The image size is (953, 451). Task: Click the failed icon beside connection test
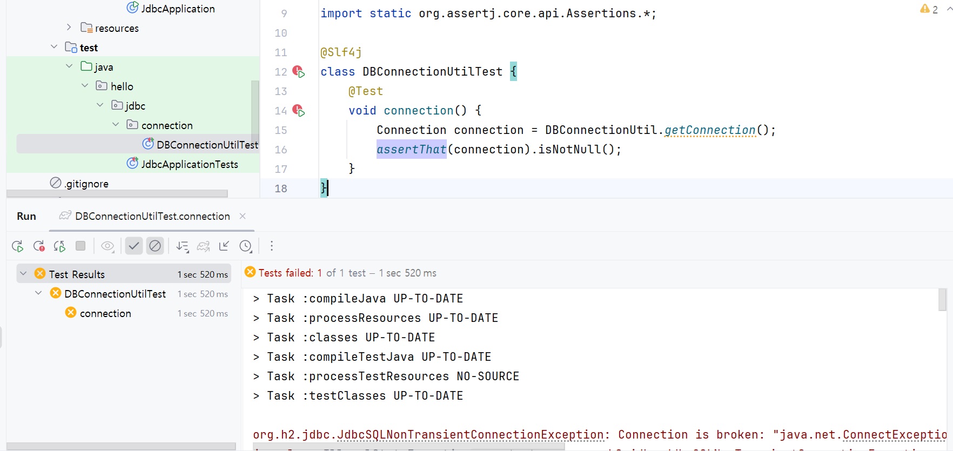pos(71,312)
